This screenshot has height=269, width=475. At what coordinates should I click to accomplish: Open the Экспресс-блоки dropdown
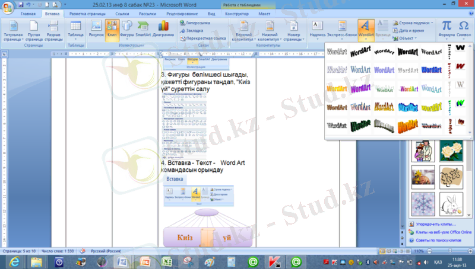click(341, 30)
